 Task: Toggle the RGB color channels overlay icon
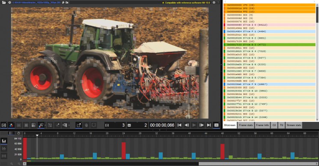click(x=12, y=125)
